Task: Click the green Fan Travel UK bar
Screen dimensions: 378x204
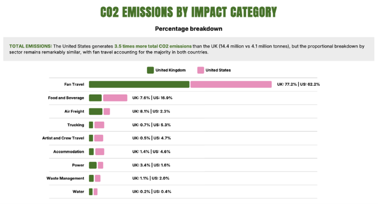Action: pyautogui.click(x=139, y=84)
